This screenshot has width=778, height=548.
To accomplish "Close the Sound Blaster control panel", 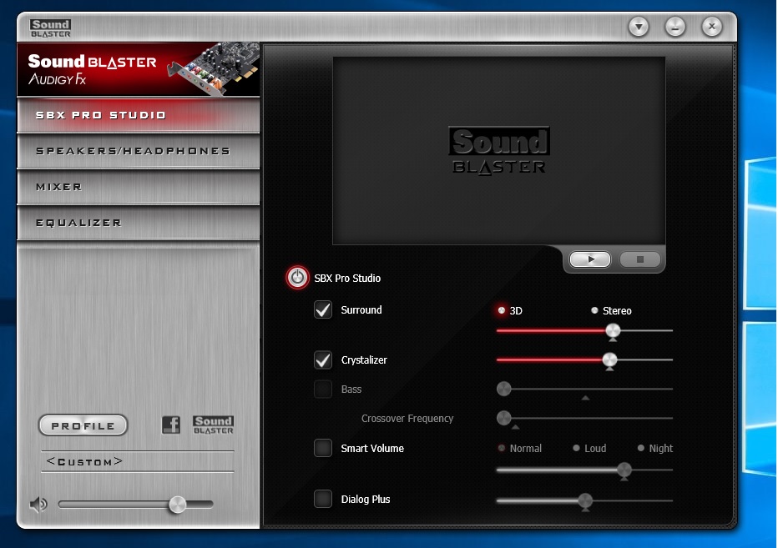I will pos(712,27).
